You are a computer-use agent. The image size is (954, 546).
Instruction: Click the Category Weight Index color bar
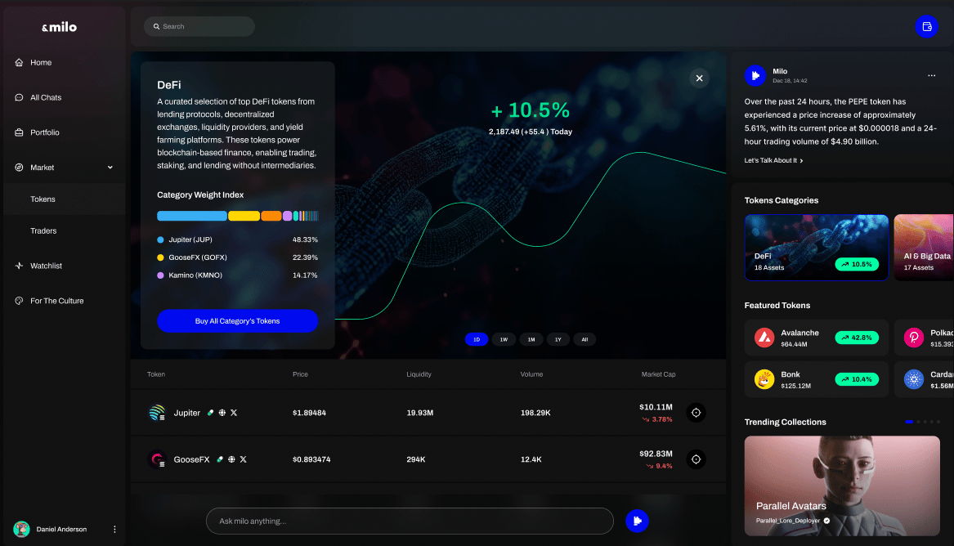[x=237, y=215]
